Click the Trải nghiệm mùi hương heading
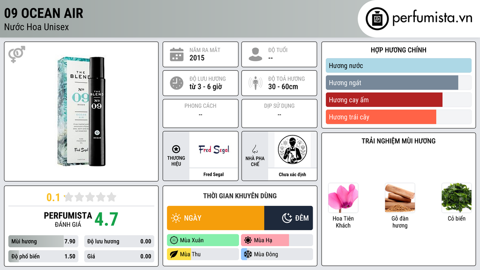The image size is (480, 270). 398,141
